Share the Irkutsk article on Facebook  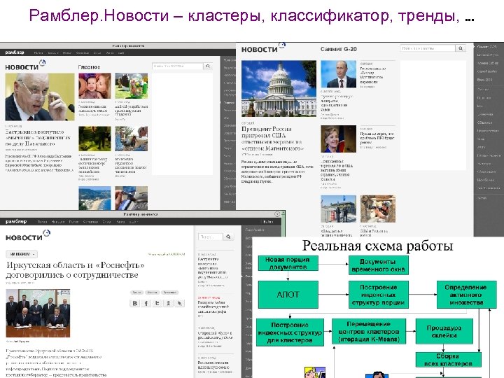146,303
